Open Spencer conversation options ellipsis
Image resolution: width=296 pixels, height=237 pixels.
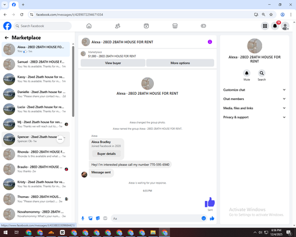[60, 139]
